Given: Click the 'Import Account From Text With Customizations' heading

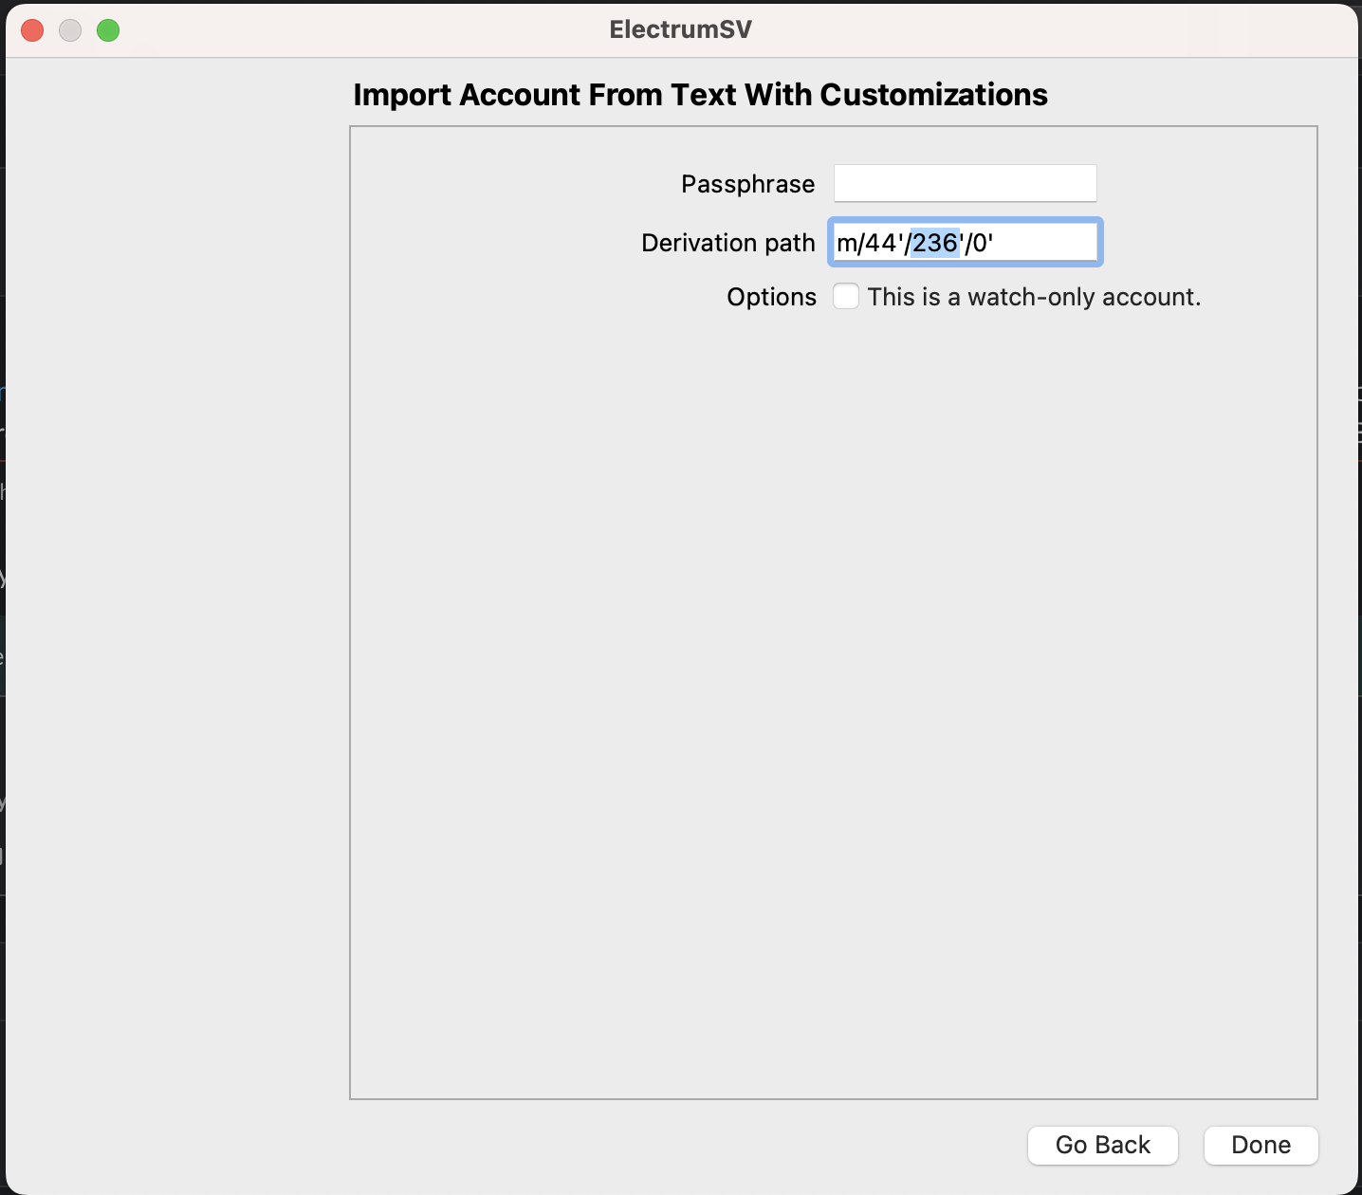Looking at the screenshot, I should (700, 95).
